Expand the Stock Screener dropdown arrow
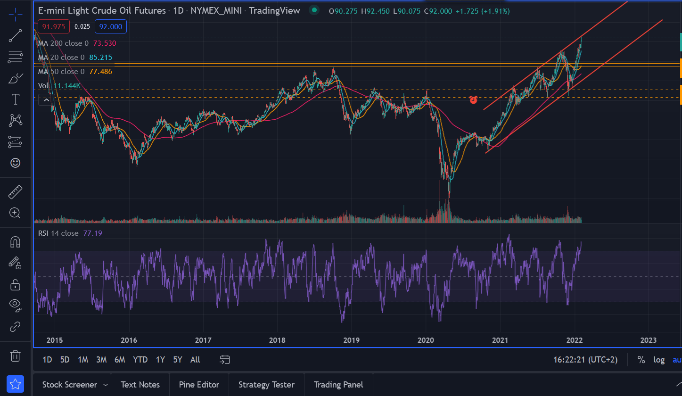 click(x=105, y=385)
